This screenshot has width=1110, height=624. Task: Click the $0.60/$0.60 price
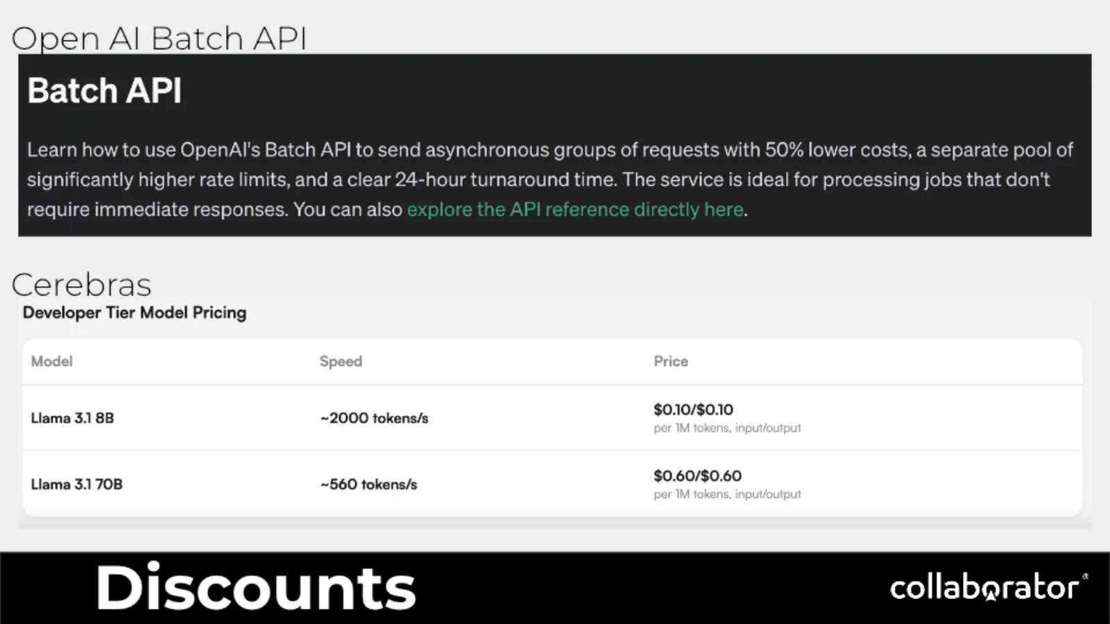(697, 476)
